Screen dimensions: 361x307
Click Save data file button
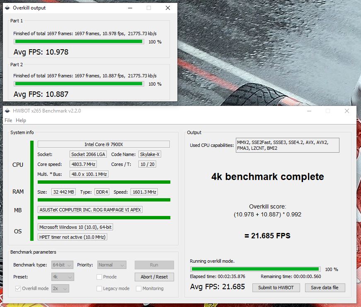point(325,288)
